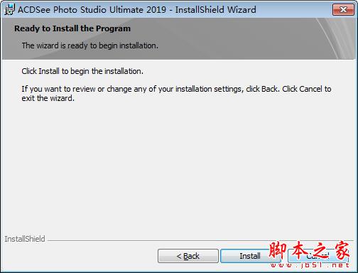The width and height of the screenshot is (358, 273).
Task: Click the 'exit the wizard.' text line
Action: [48, 98]
